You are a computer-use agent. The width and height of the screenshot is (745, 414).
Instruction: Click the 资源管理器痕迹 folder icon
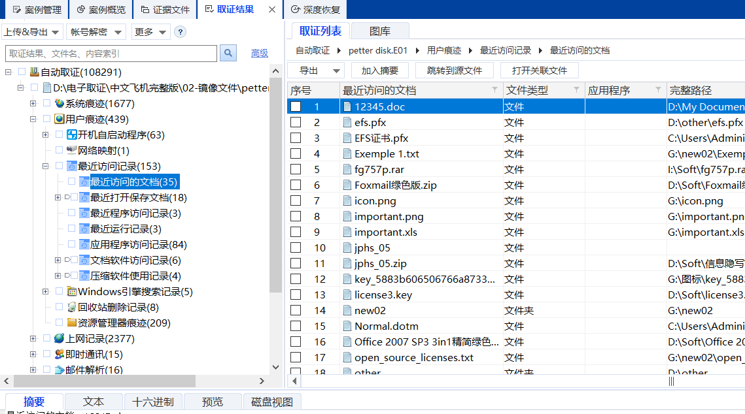(72, 323)
